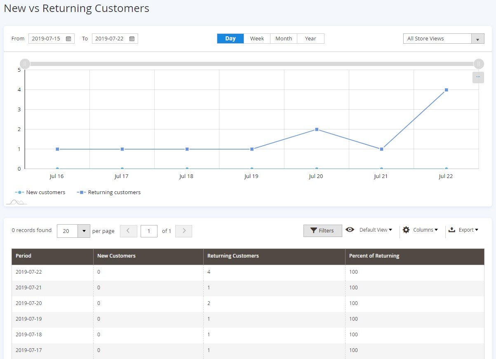Viewport: 496px width, 359px height.
Task: Click returning customers value 2 in 2019-07-20 row
Action: (x=209, y=303)
